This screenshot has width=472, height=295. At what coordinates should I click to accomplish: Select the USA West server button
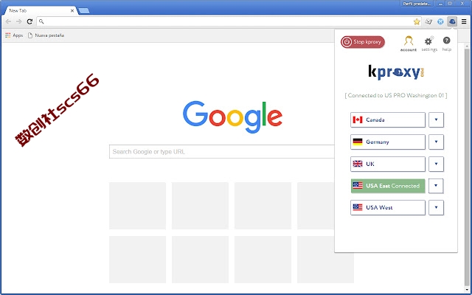point(388,207)
